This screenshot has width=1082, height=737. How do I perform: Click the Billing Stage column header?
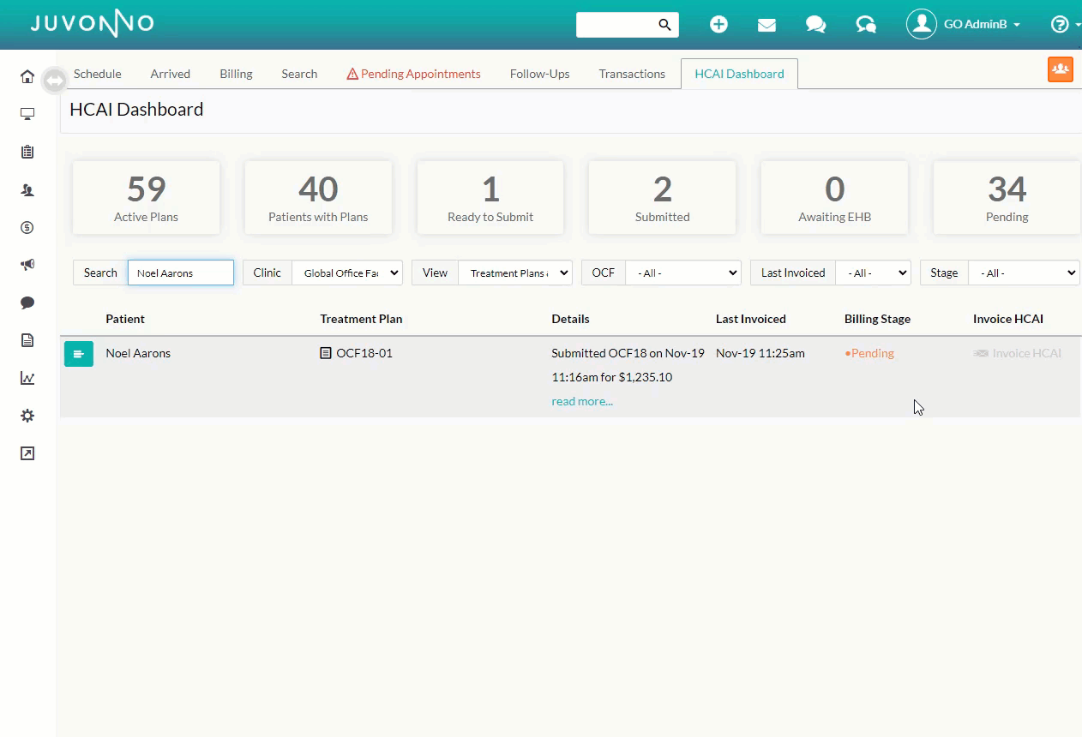tap(877, 319)
